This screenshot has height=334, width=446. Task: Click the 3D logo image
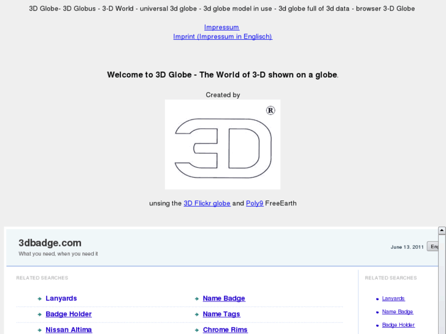223,145
